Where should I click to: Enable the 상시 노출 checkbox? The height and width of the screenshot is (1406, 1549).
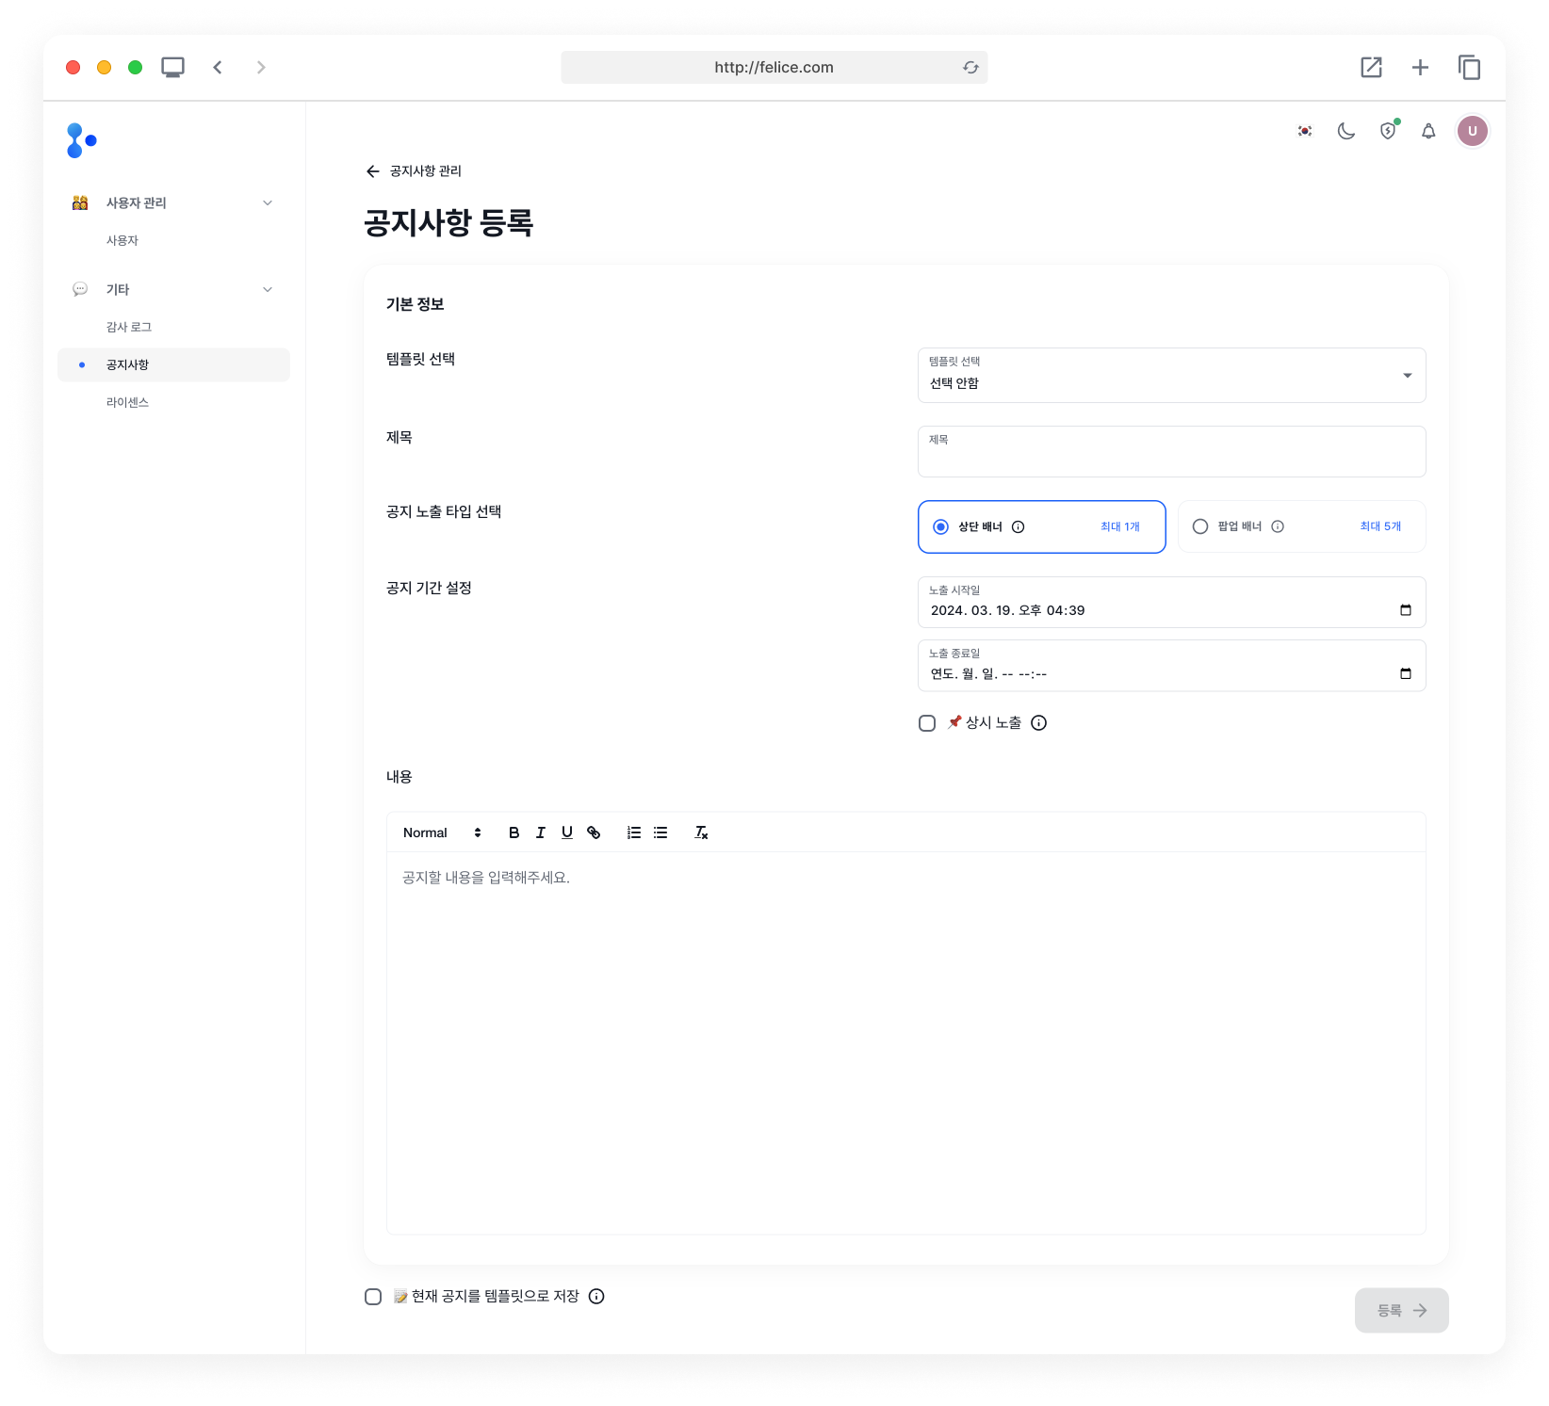pyautogui.click(x=927, y=723)
